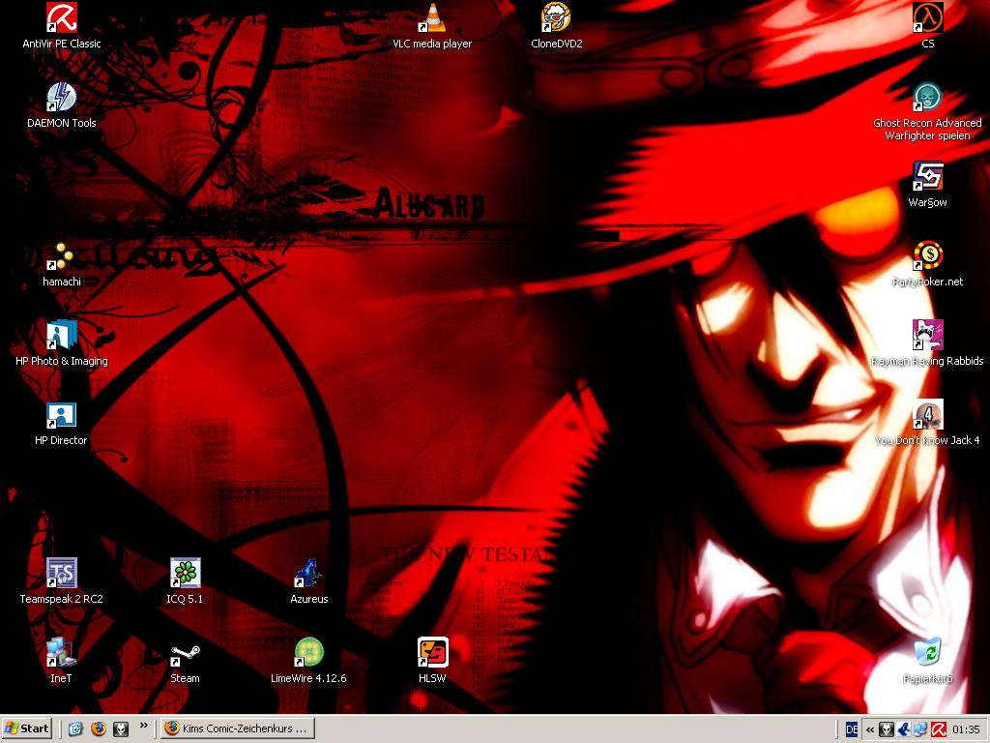Launch Firefox from the Quick Launch bar

tap(98, 729)
